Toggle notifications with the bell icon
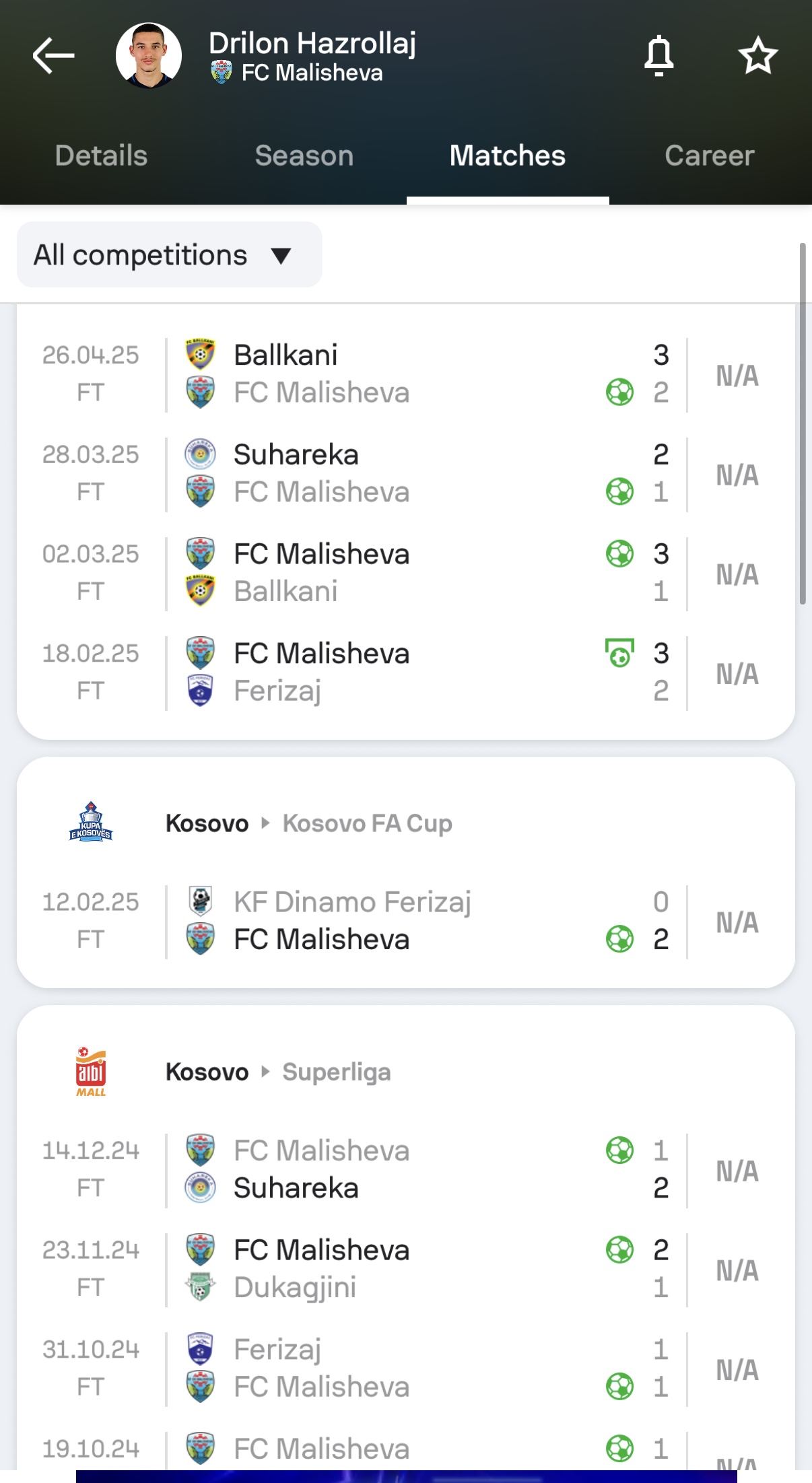812x1483 pixels. (658, 55)
